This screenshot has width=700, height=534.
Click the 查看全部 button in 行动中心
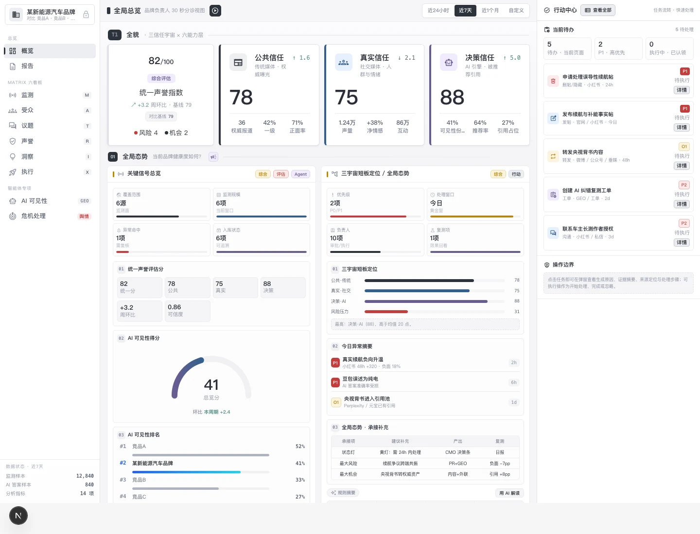[x=598, y=10]
